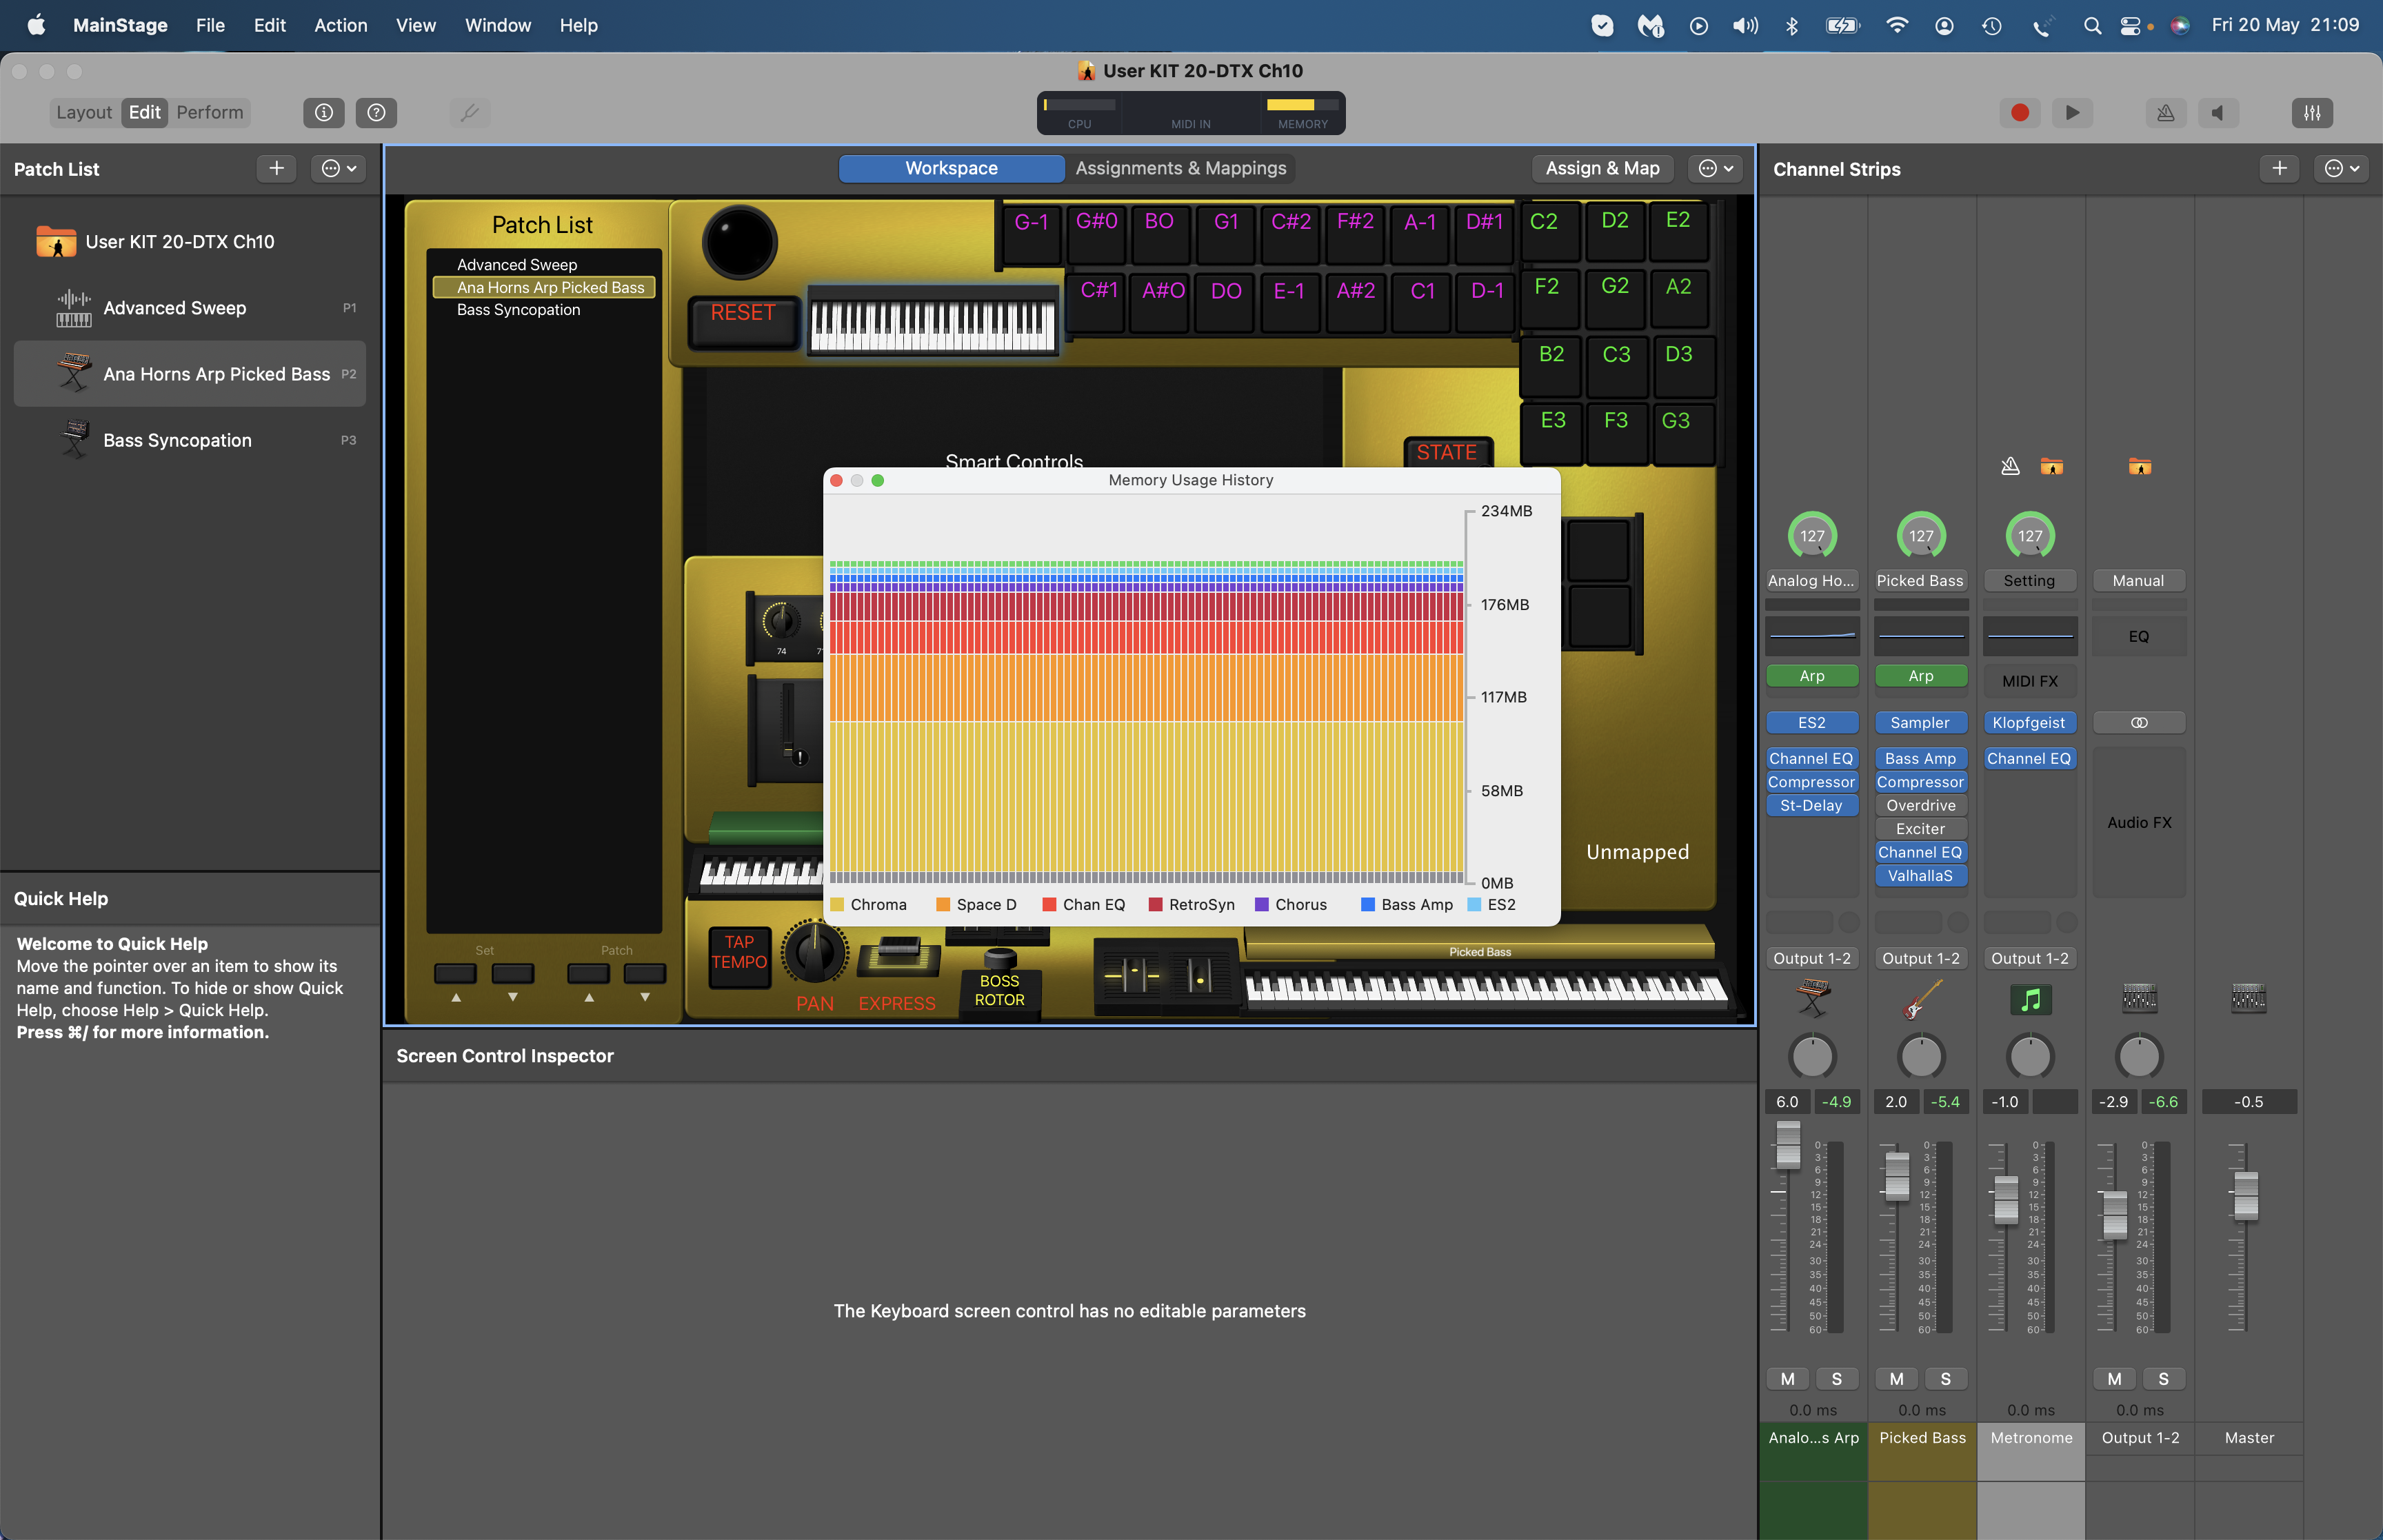Click the master mute speaker icon
The width and height of the screenshot is (2383, 1540).
click(x=2217, y=113)
